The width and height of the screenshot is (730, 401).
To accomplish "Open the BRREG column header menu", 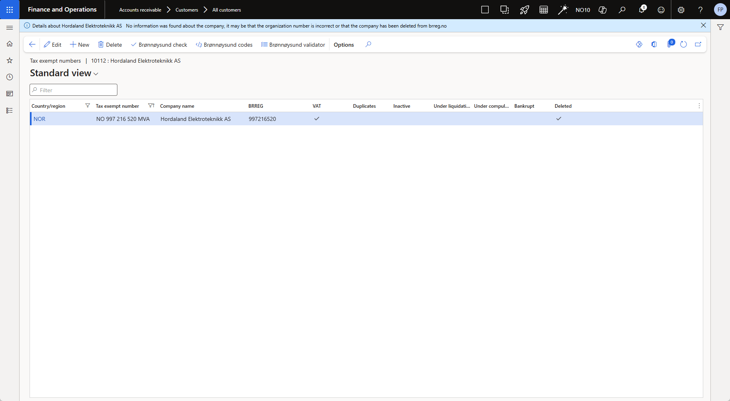I will 256,106.
